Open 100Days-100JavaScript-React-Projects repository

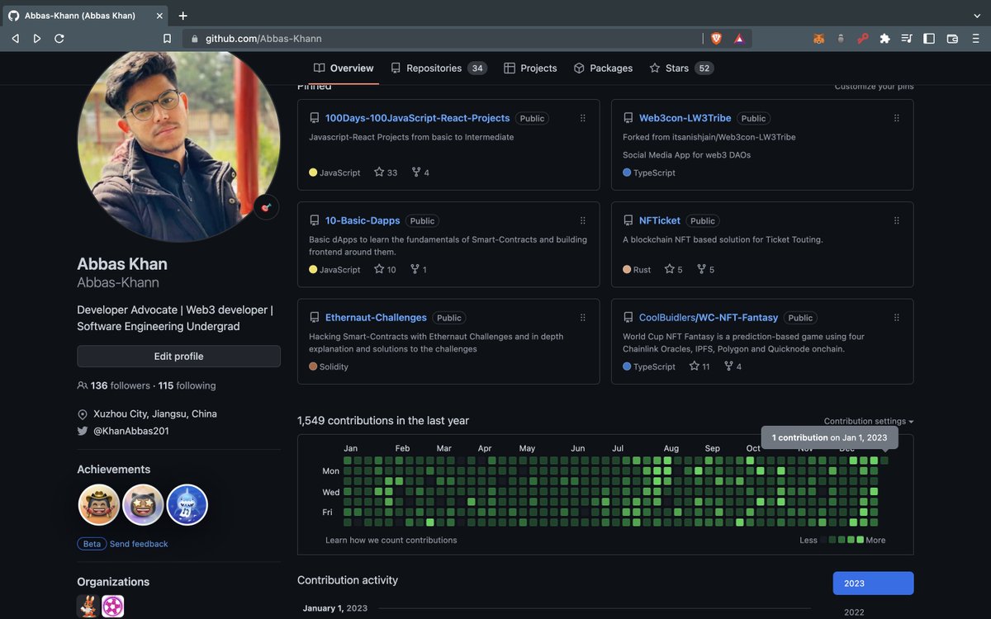coord(417,118)
